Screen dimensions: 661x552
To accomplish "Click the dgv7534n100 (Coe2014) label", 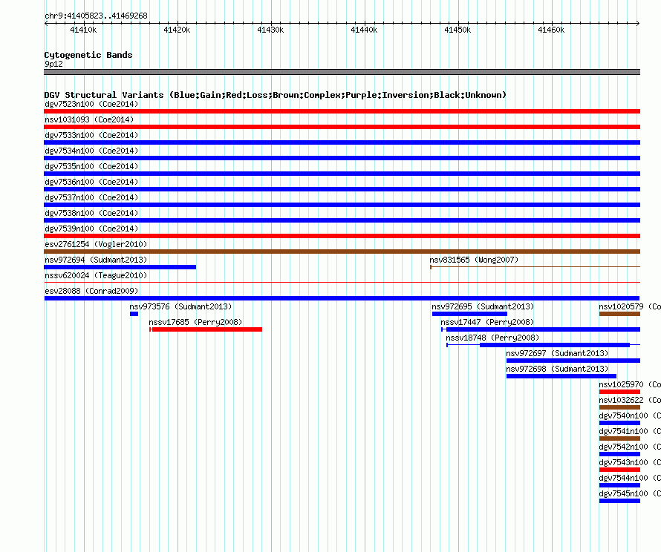I will tap(91, 151).
